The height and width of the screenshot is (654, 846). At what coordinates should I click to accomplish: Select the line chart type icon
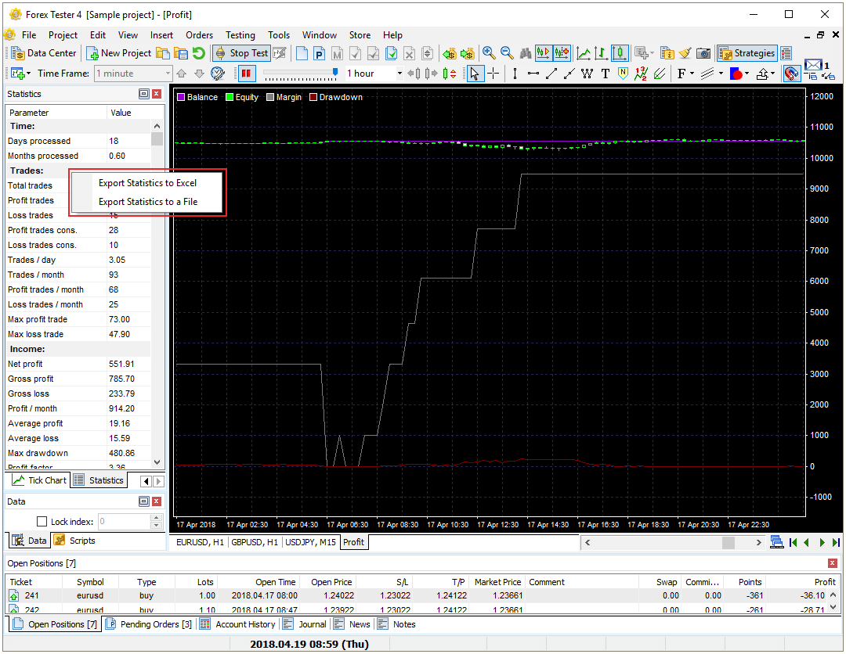(584, 52)
